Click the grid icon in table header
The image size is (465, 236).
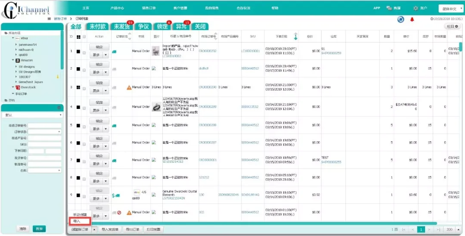(78, 37)
